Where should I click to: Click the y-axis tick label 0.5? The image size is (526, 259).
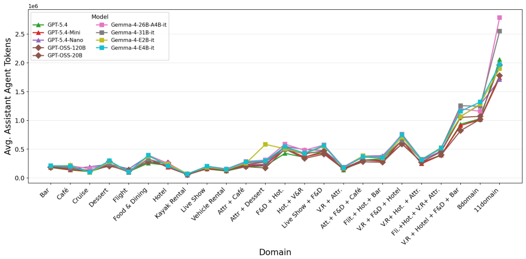[20, 149]
